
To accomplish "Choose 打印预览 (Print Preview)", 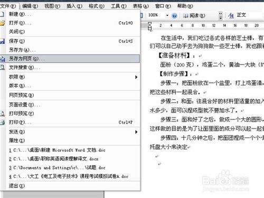I will click(x=70, y=114).
